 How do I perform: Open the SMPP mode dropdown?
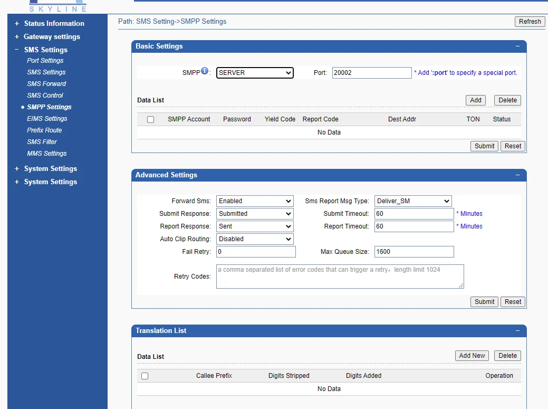(255, 73)
